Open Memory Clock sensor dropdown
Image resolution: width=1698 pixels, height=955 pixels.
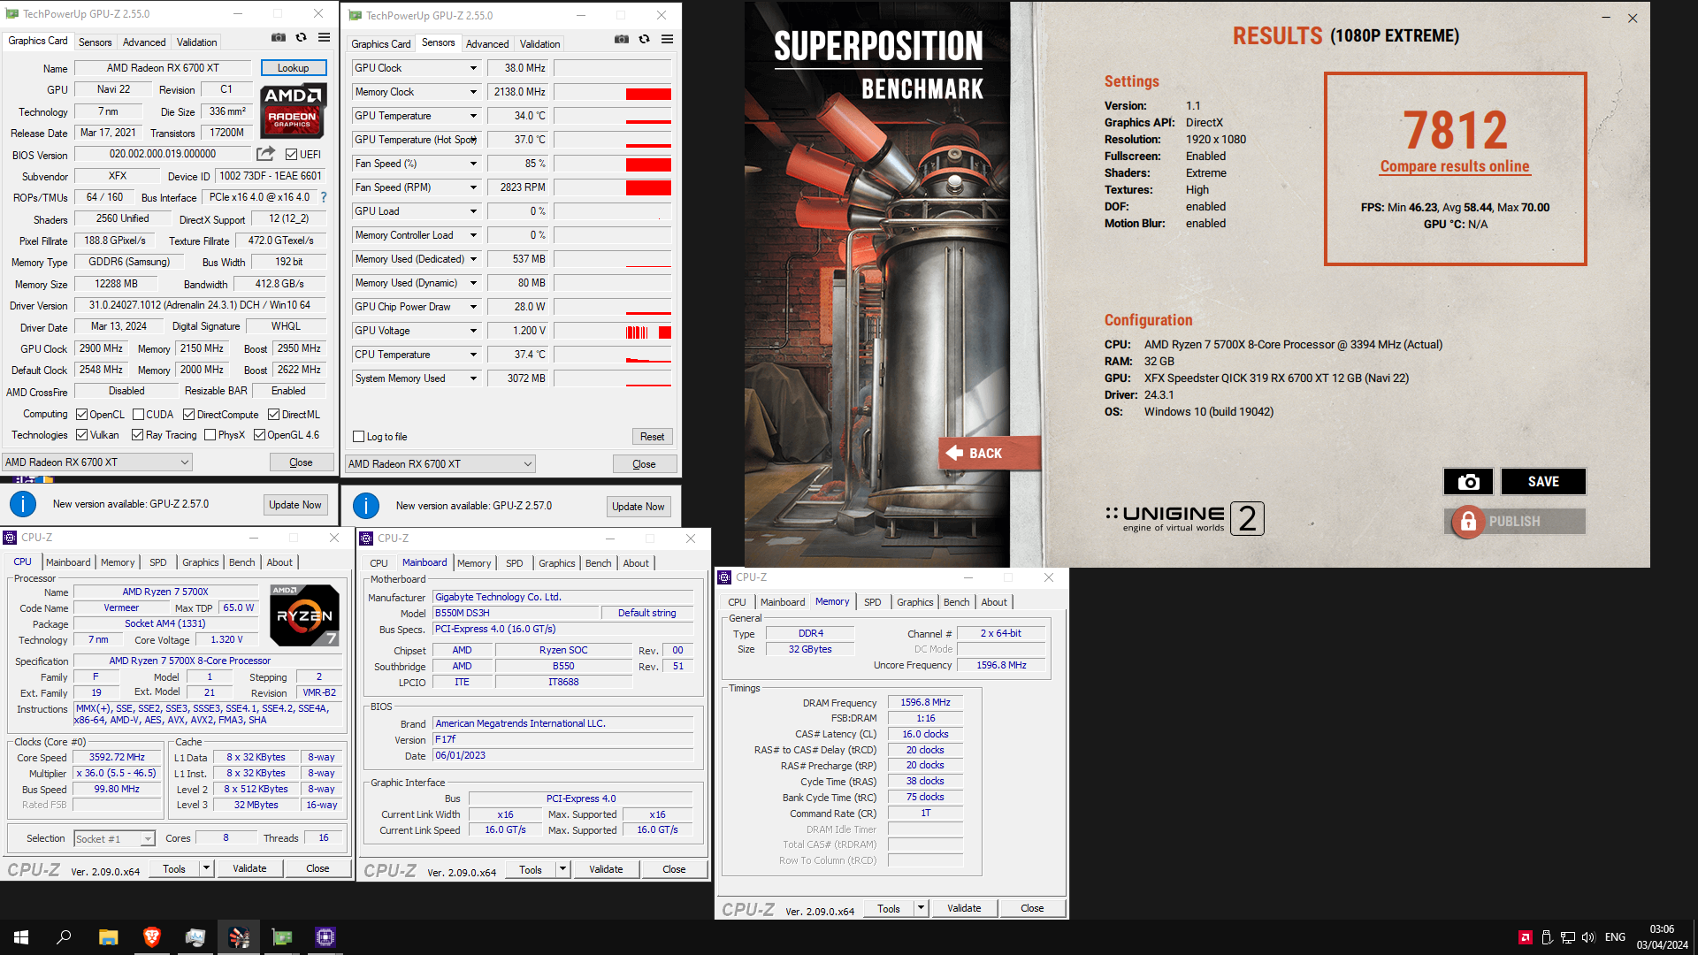click(473, 92)
